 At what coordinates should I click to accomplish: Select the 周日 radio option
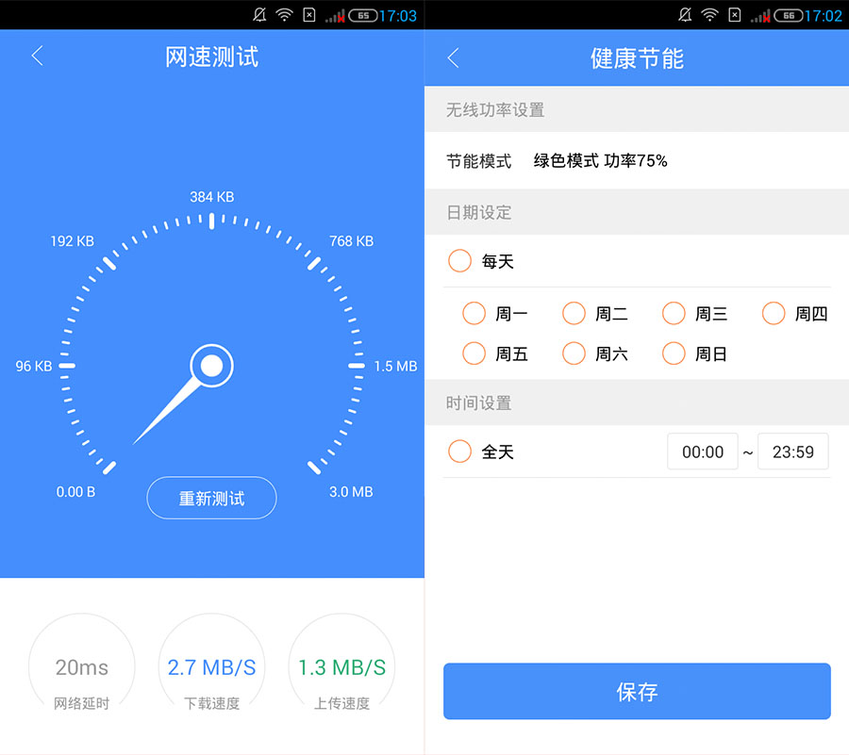pos(674,354)
